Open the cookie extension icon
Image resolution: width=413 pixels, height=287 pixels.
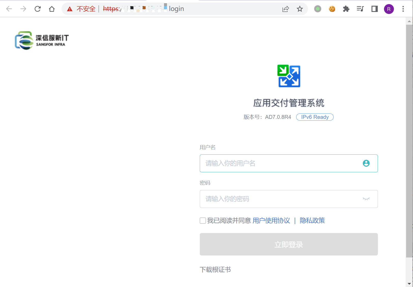pos(332,9)
